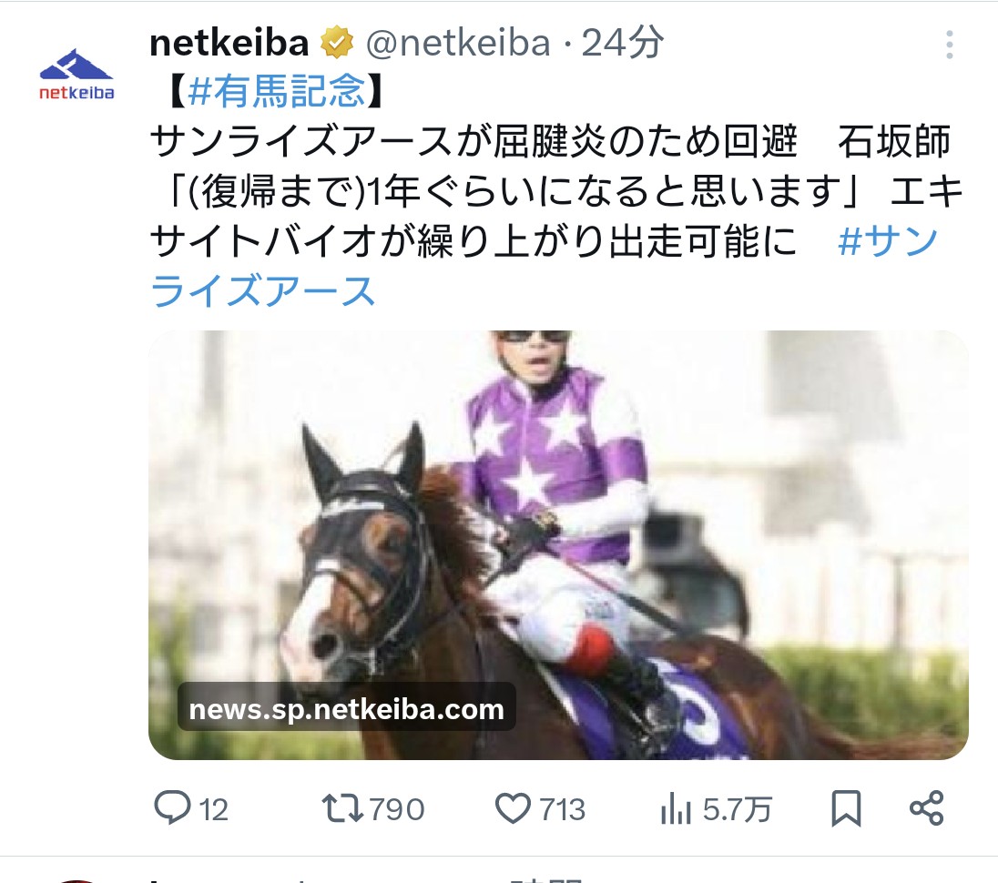This screenshot has width=998, height=883.
Task: Click the 713 likes count
Action: [563, 809]
